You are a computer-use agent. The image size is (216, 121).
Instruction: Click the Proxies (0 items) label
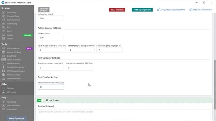click(x=46, y=106)
